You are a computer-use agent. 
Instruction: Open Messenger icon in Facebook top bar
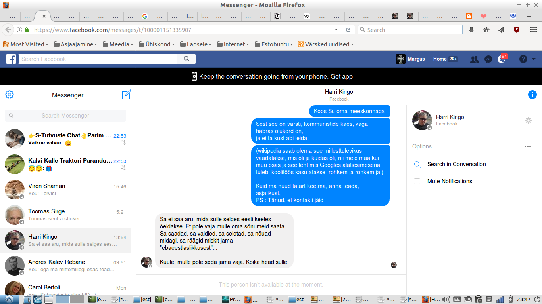[x=488, y=59]
